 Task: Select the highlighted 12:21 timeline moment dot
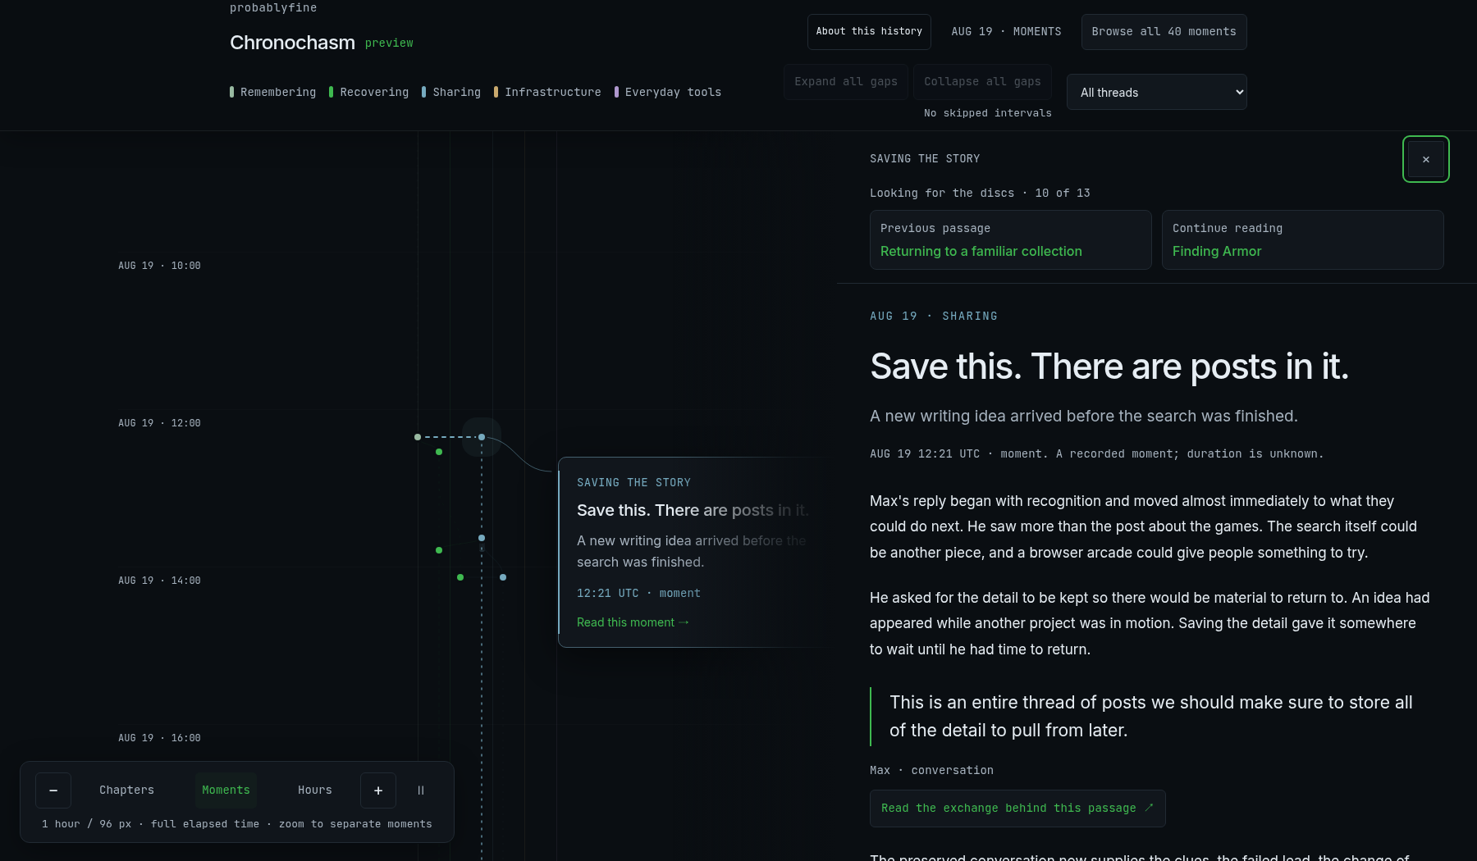pos(482,437)
